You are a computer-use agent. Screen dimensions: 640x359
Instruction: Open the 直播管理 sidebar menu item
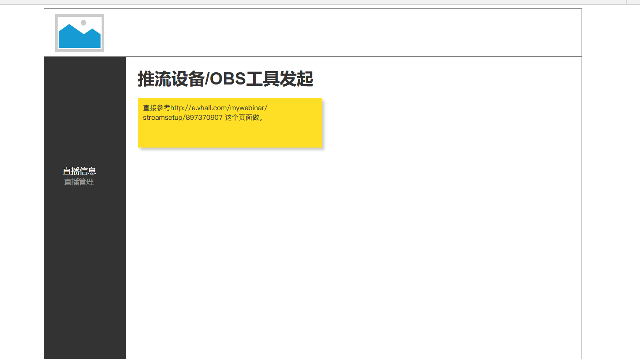coord(79,182)
